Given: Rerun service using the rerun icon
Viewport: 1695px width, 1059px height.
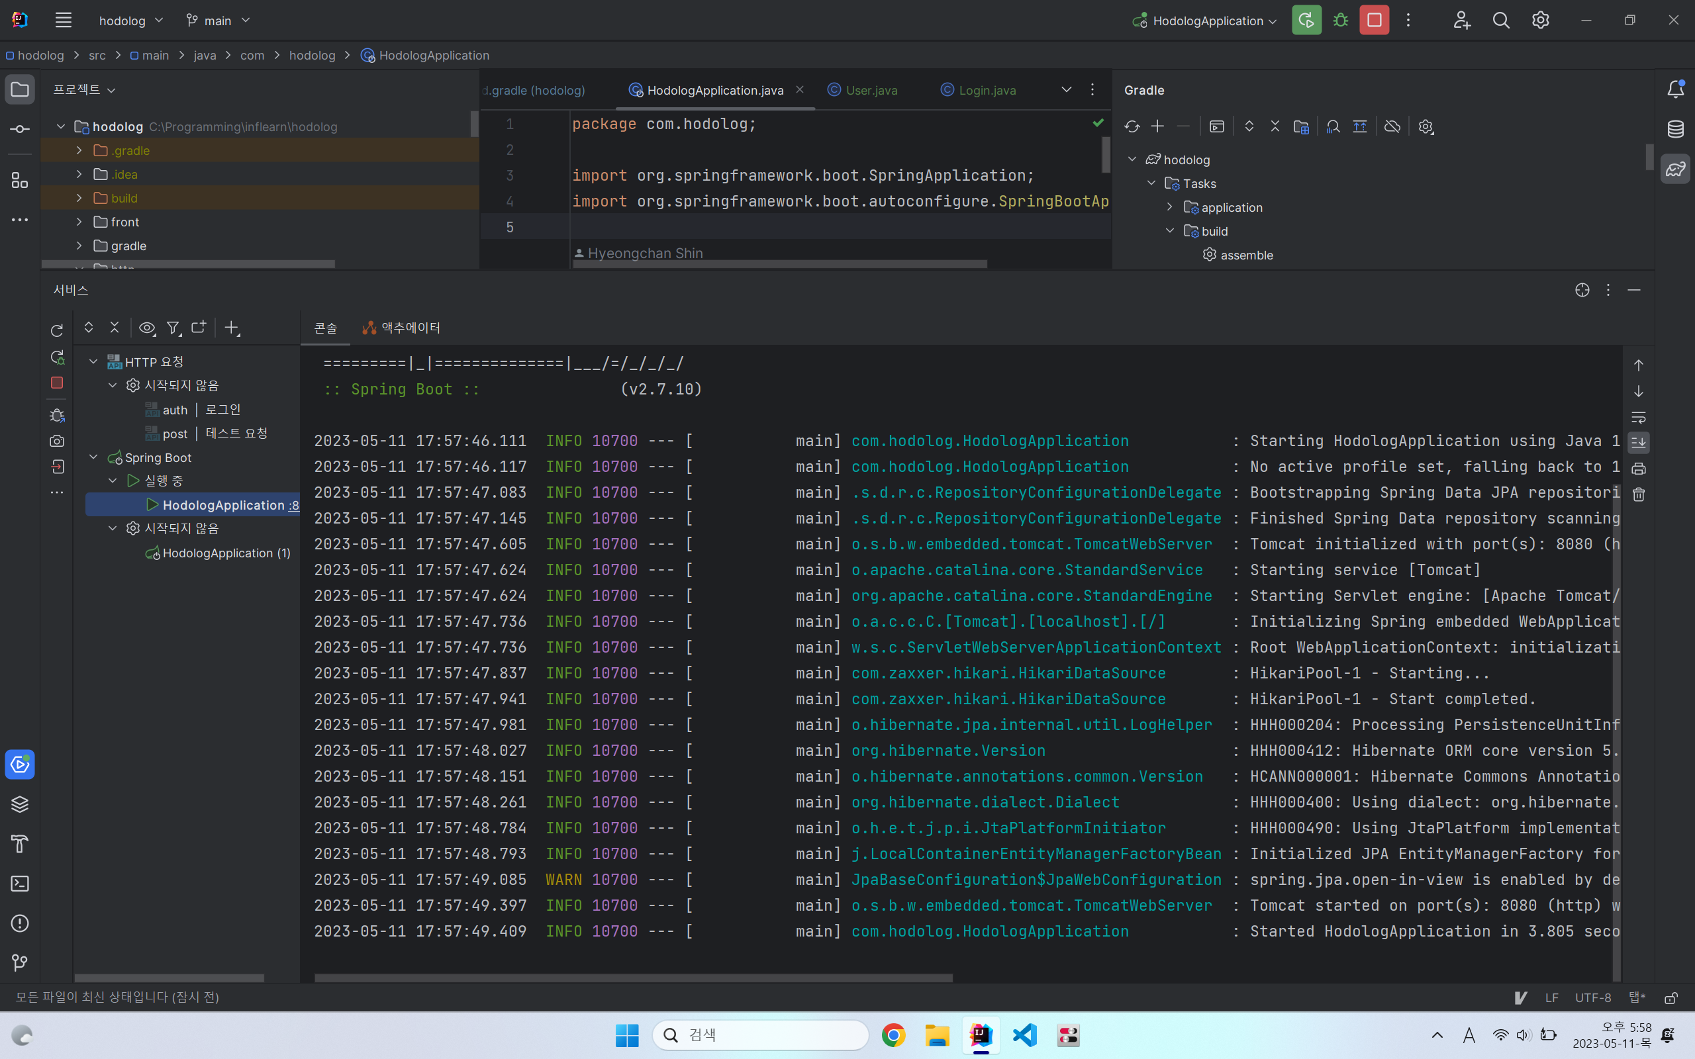Looking at the screenshot, I should tap(58, 330).
